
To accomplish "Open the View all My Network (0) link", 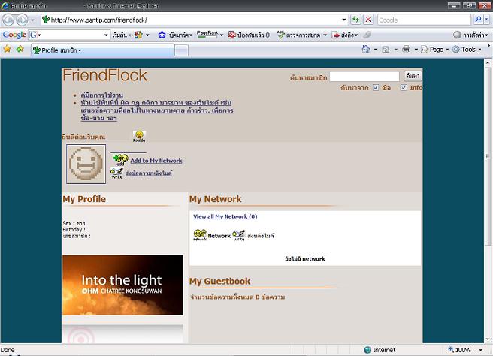I will click(x=225, y=216).
